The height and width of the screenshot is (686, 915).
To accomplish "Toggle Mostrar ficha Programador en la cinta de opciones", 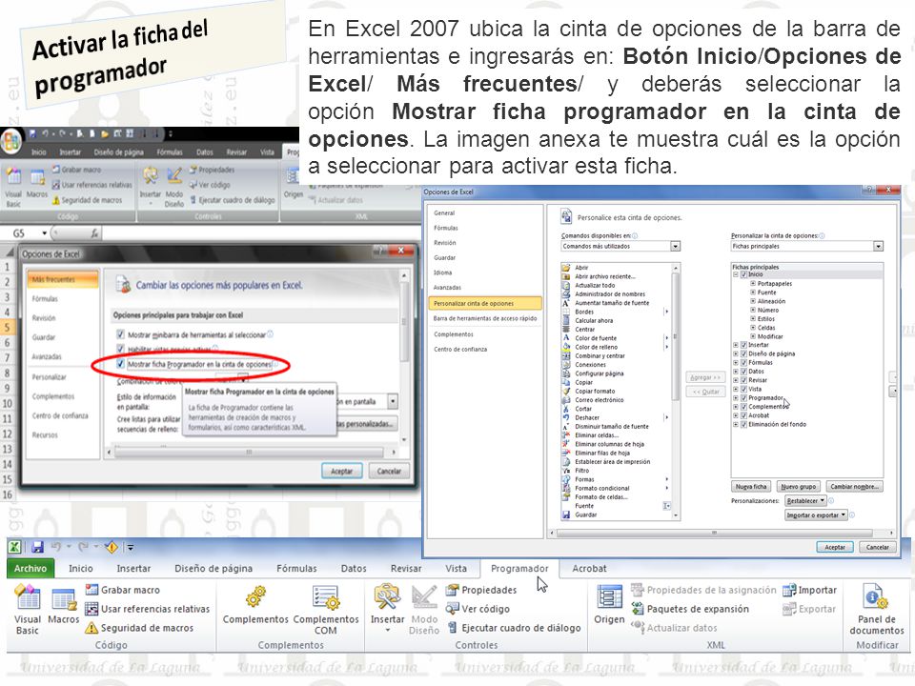I will [x=121, y=364].
